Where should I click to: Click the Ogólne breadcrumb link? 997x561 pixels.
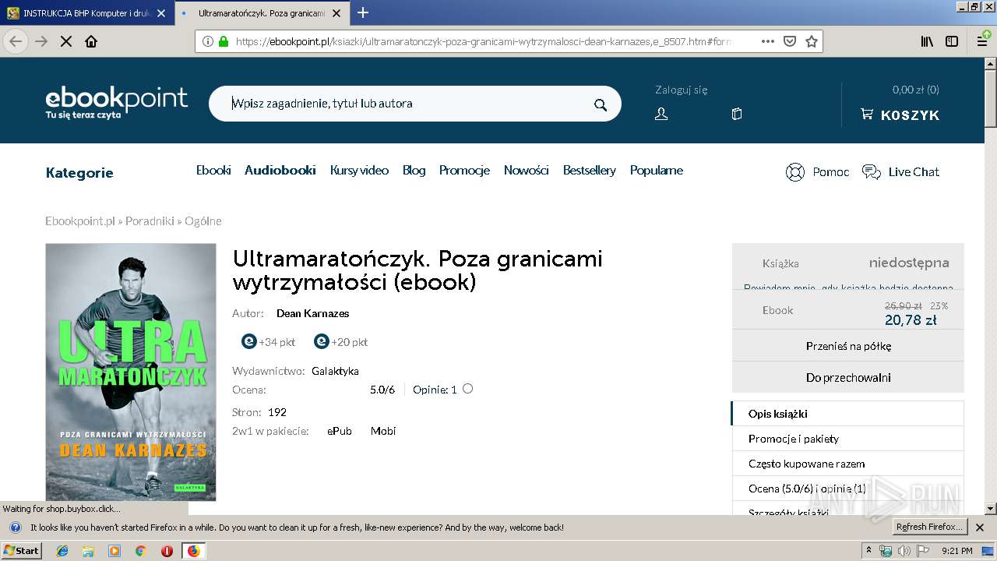point(203,221)
